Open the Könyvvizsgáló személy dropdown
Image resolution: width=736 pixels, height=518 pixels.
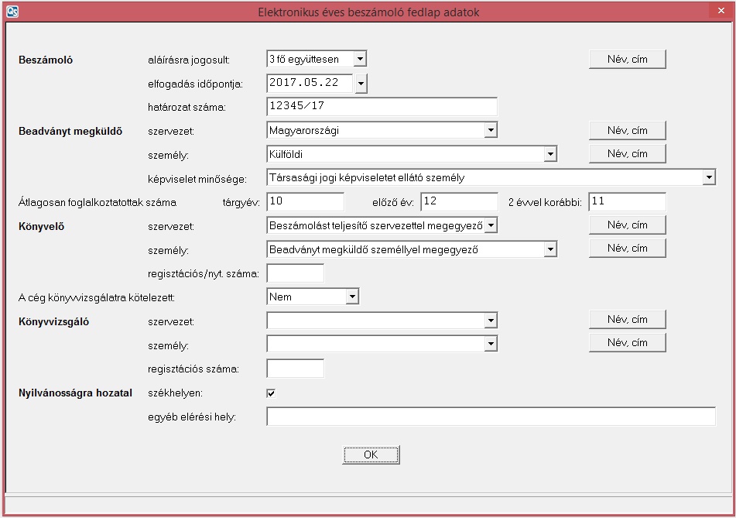(x=489, y=343)
